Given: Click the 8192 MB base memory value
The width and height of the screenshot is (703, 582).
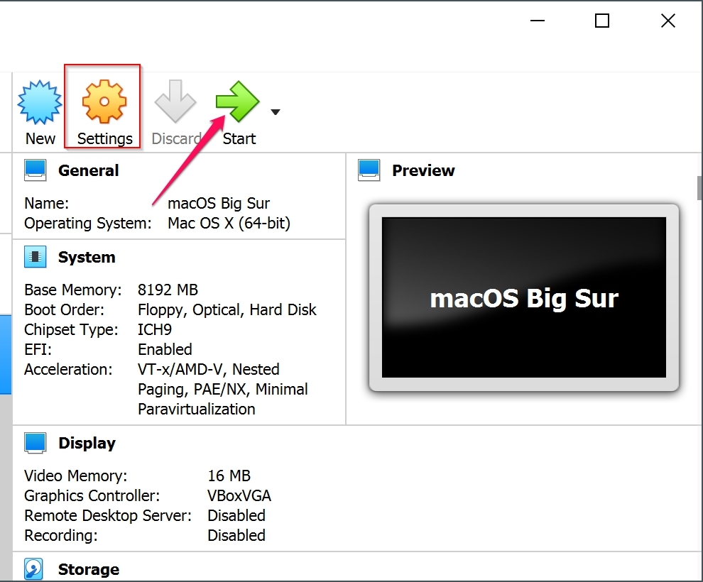Looking at the screenshot, I should (168, 290).
